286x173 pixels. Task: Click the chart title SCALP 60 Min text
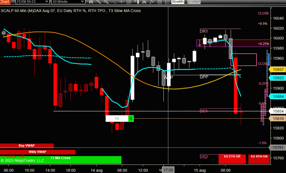coord(71,10)
